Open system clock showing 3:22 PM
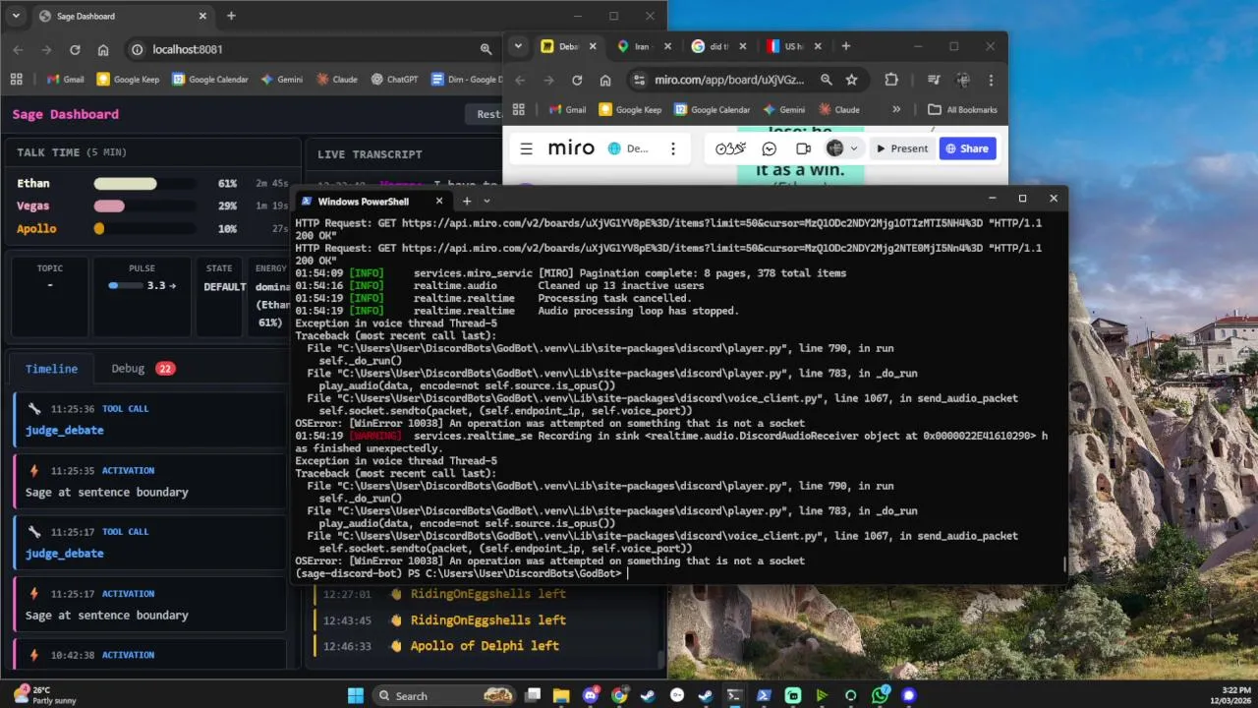Image resolution: width=1258 pixels, height=708 pixels. [1229, 695]
